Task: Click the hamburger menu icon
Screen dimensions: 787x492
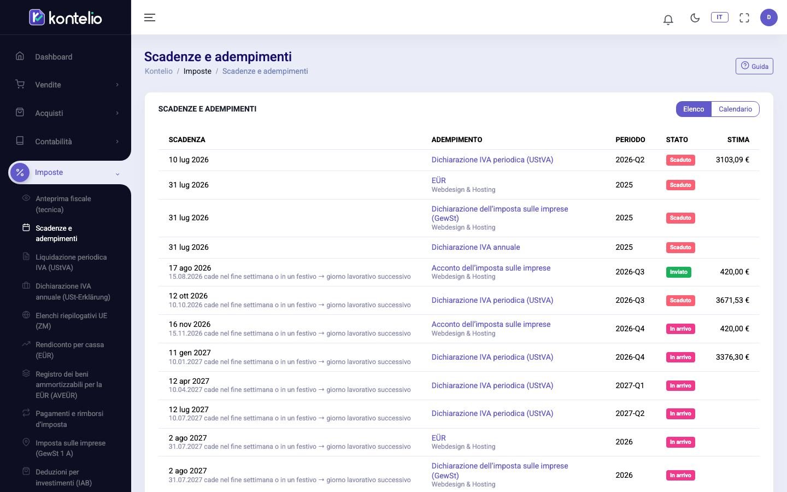Action: (x=150, y=17)
